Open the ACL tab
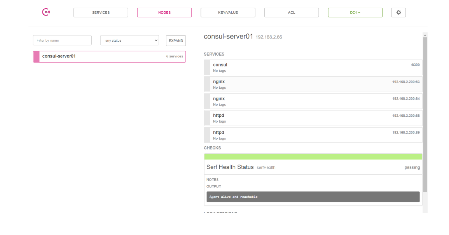Viewport: 449px width, 235px height. [292, 12]
